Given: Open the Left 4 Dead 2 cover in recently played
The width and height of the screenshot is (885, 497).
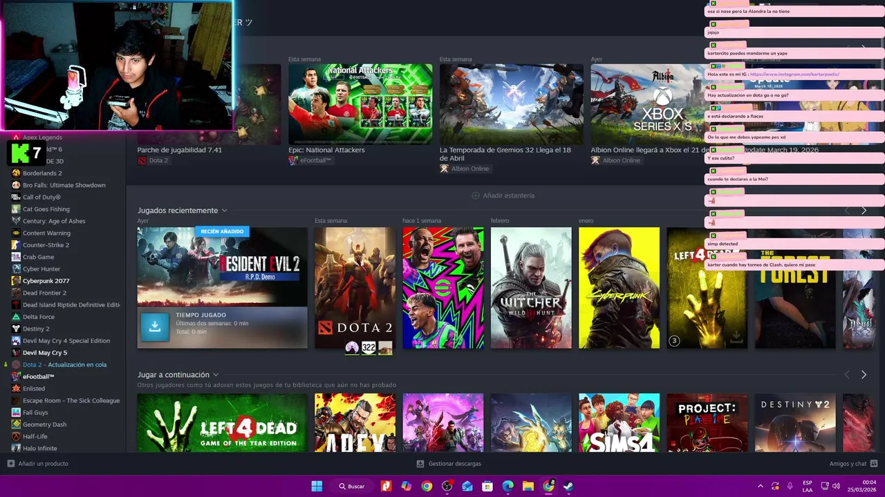Looking at the screenshot, I should (707, 288).
